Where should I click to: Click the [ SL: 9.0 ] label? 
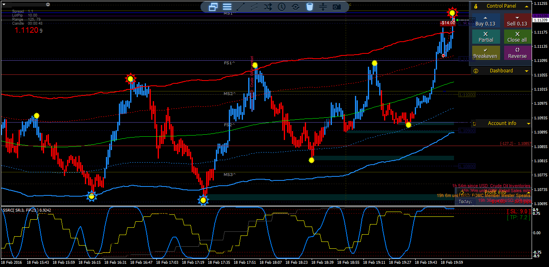(518, 212)
